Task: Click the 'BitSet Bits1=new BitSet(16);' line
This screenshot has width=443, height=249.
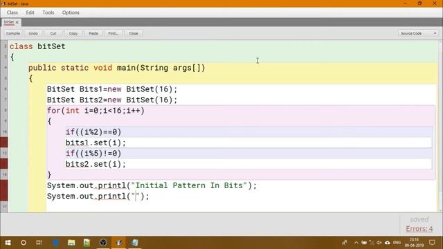Action: pyautogui.click(x=112, y=89)
